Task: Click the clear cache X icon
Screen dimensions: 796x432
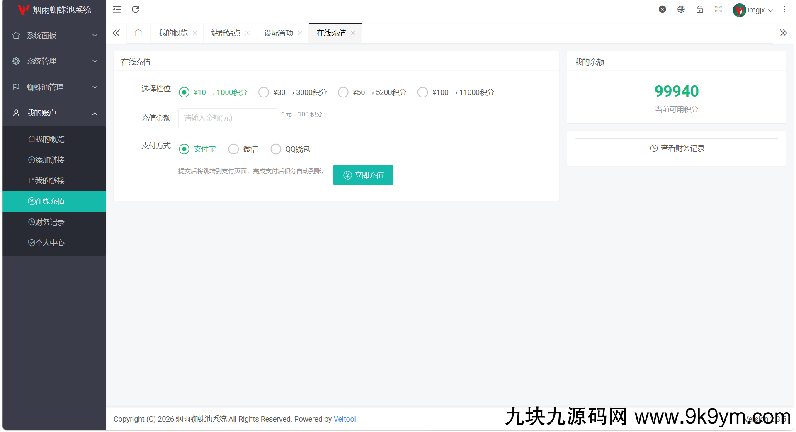Action: pos(663,10)
